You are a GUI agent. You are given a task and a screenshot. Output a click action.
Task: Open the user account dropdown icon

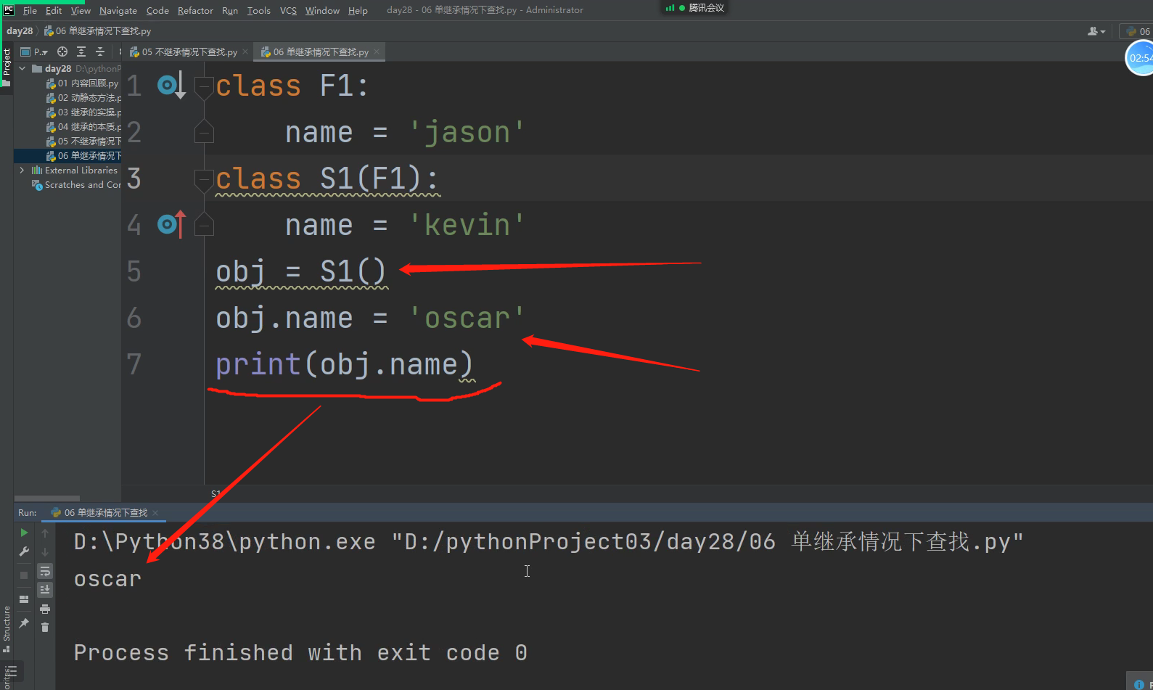1096,31
